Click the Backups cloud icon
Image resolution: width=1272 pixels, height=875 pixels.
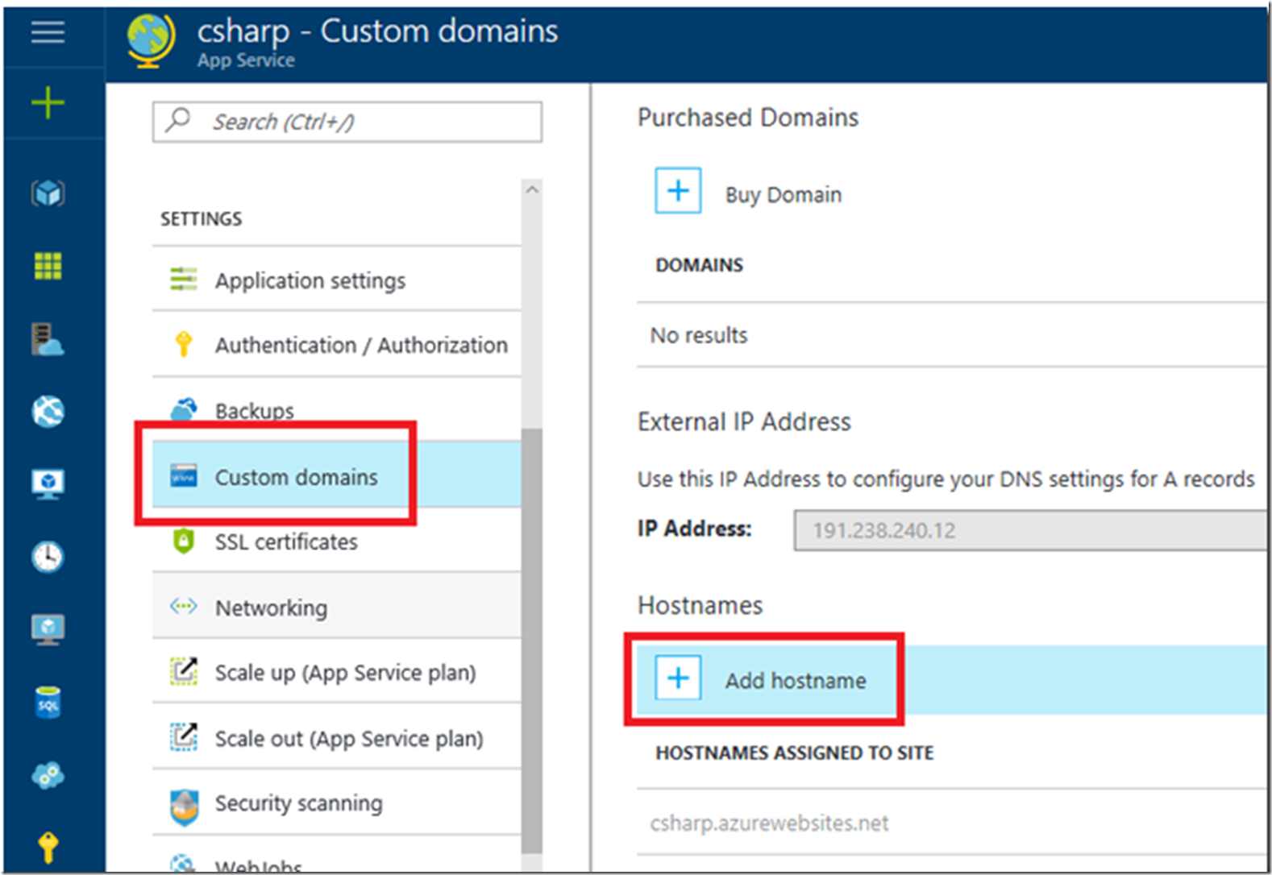pyautogui.click(x=184, y=408)
